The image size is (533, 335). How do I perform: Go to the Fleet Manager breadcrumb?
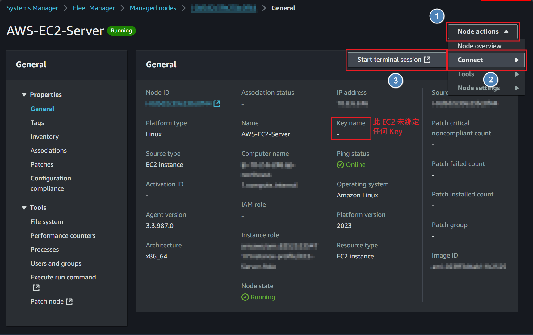coord(94,8)
